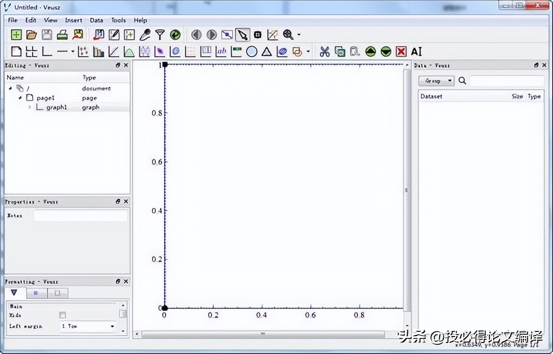Click the capture data microphone icon

coord(145,35)
